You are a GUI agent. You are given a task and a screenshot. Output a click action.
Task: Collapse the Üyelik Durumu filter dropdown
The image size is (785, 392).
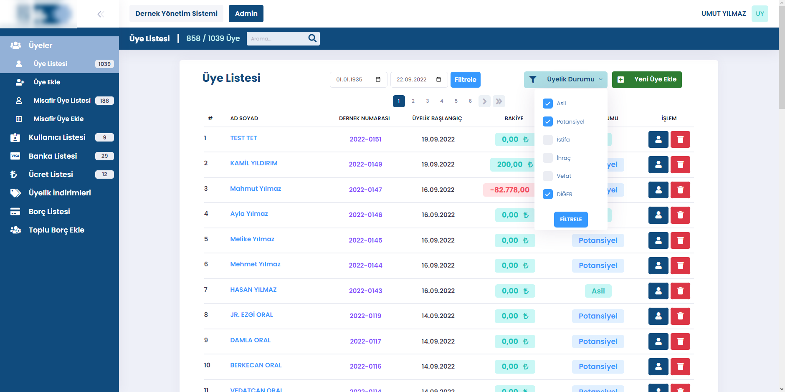(x=565, y=79)
